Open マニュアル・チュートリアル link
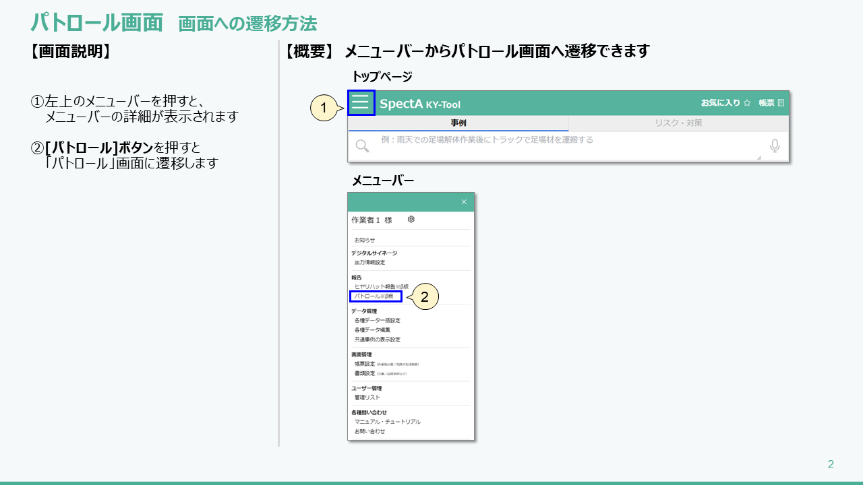This screenshot has height=485, width=863. [x=387, y=422]
